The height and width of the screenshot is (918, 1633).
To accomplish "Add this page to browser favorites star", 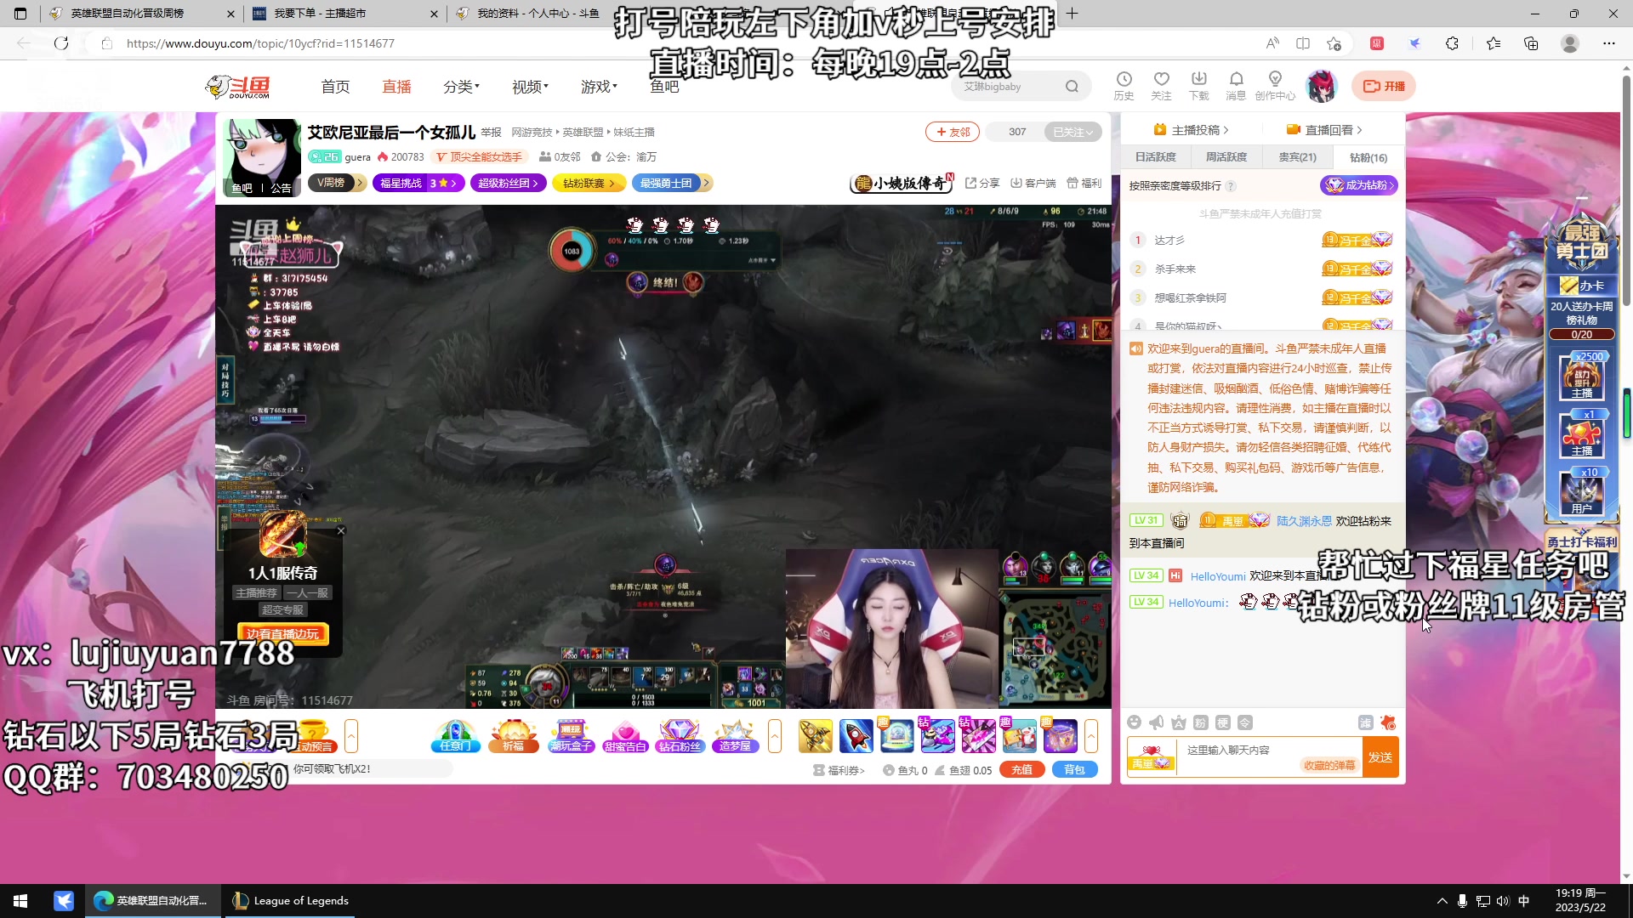I will [x=1334, y=43].
